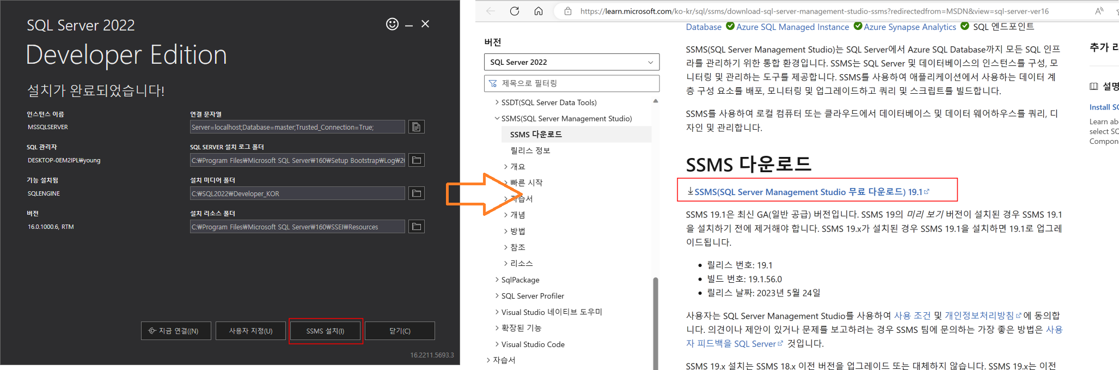Expand the 개요 tree item
Screen dimensions: 1119x370
point(506,167)
